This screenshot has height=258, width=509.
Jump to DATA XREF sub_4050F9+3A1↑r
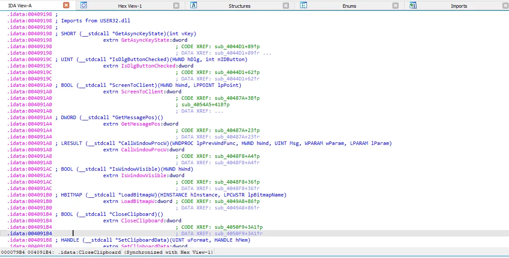point(239,233)
